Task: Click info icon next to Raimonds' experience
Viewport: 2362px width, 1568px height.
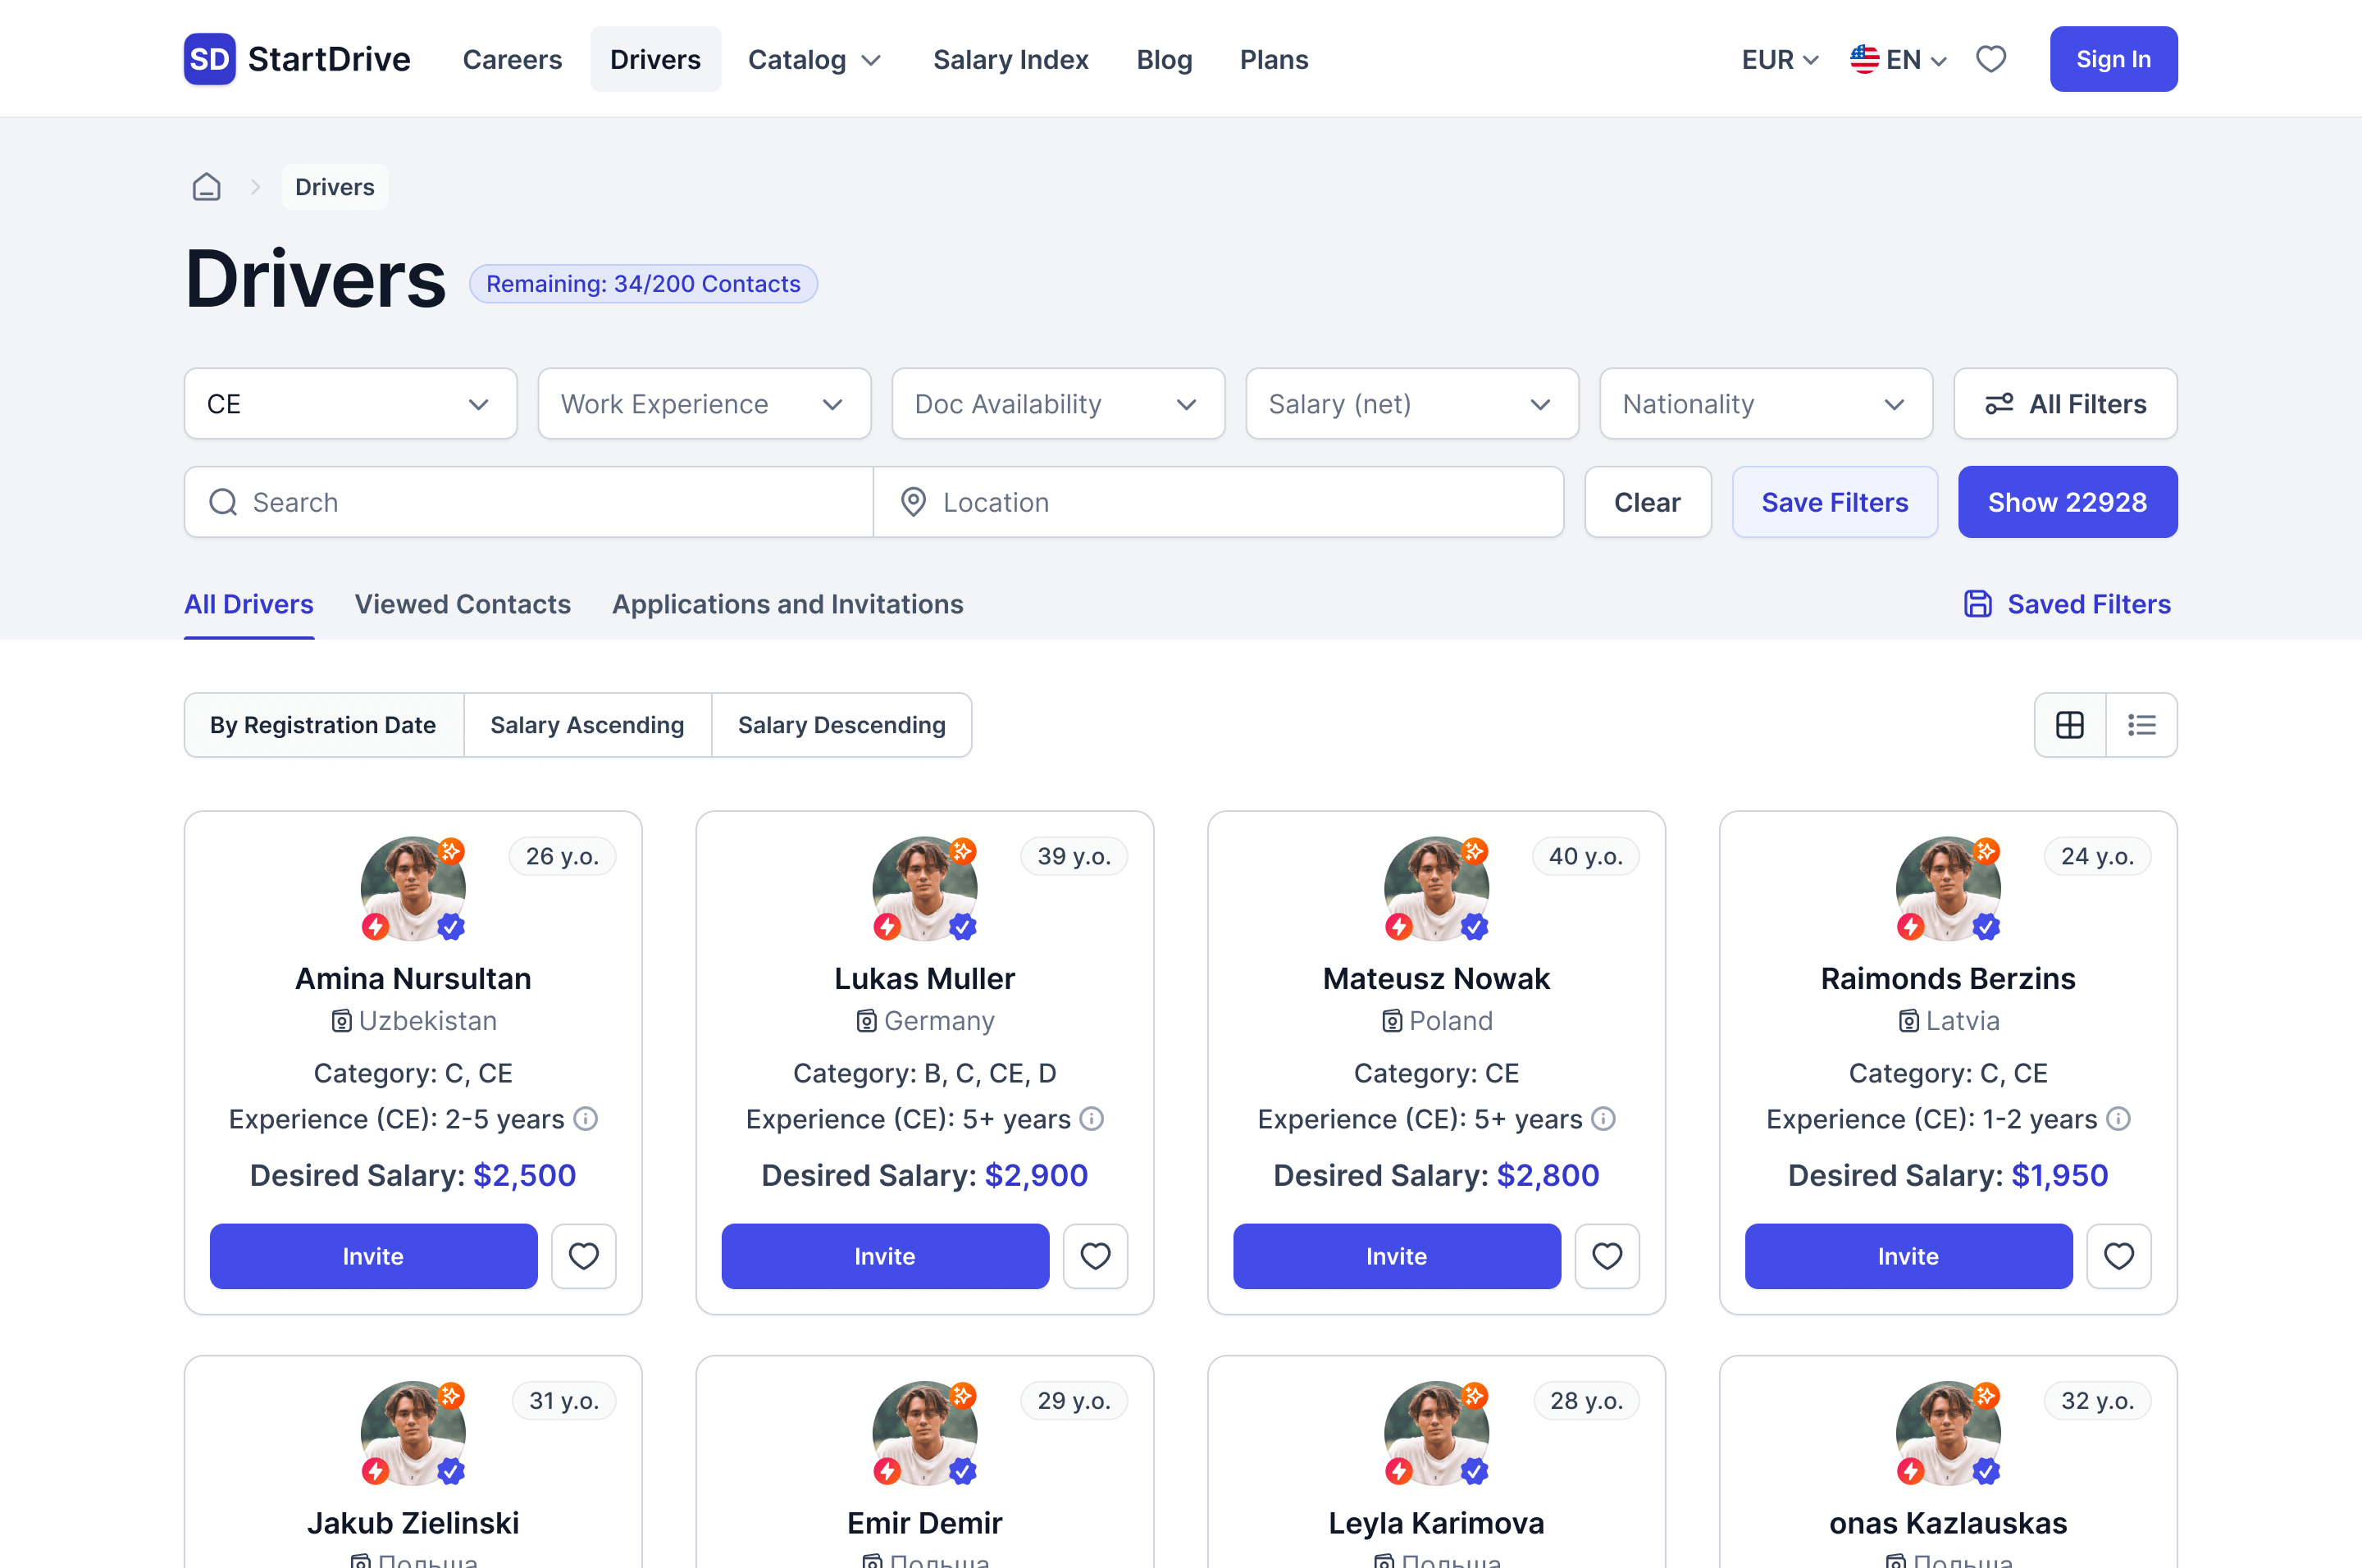Action: (2118, 1119)
